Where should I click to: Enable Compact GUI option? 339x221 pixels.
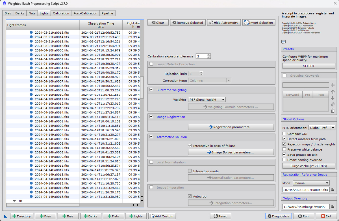tap(284, 134)
